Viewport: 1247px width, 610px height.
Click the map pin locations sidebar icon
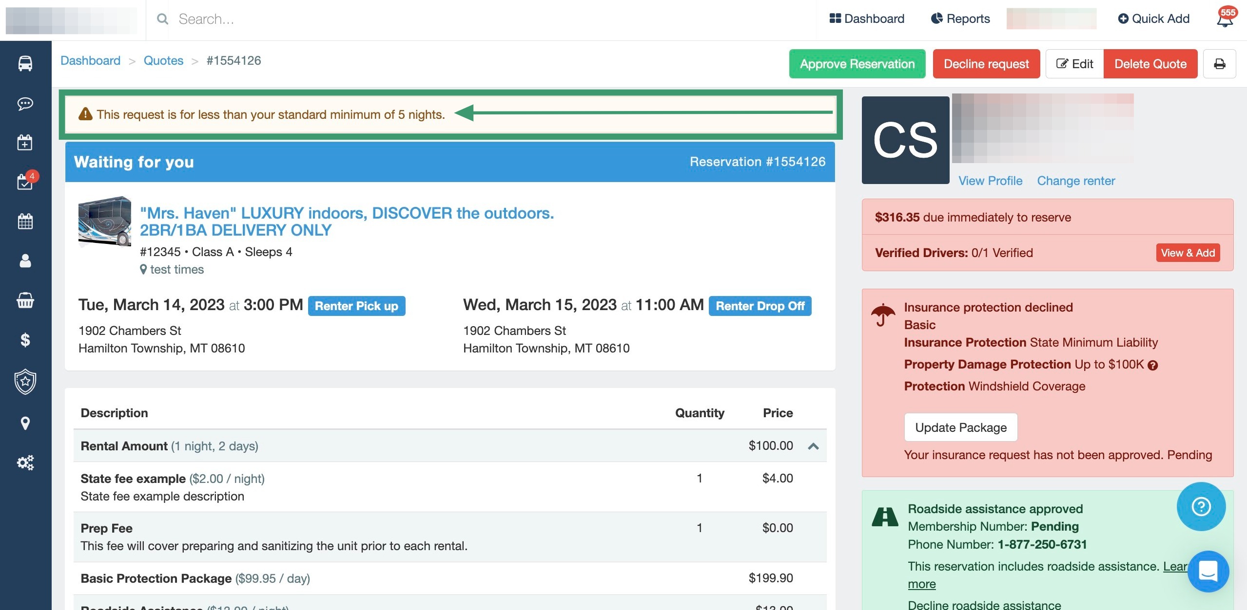[x=25, y=423]
